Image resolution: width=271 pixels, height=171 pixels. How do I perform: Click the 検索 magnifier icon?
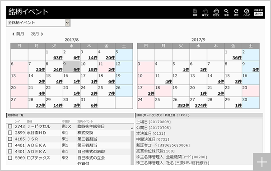(x=226, y=12)
